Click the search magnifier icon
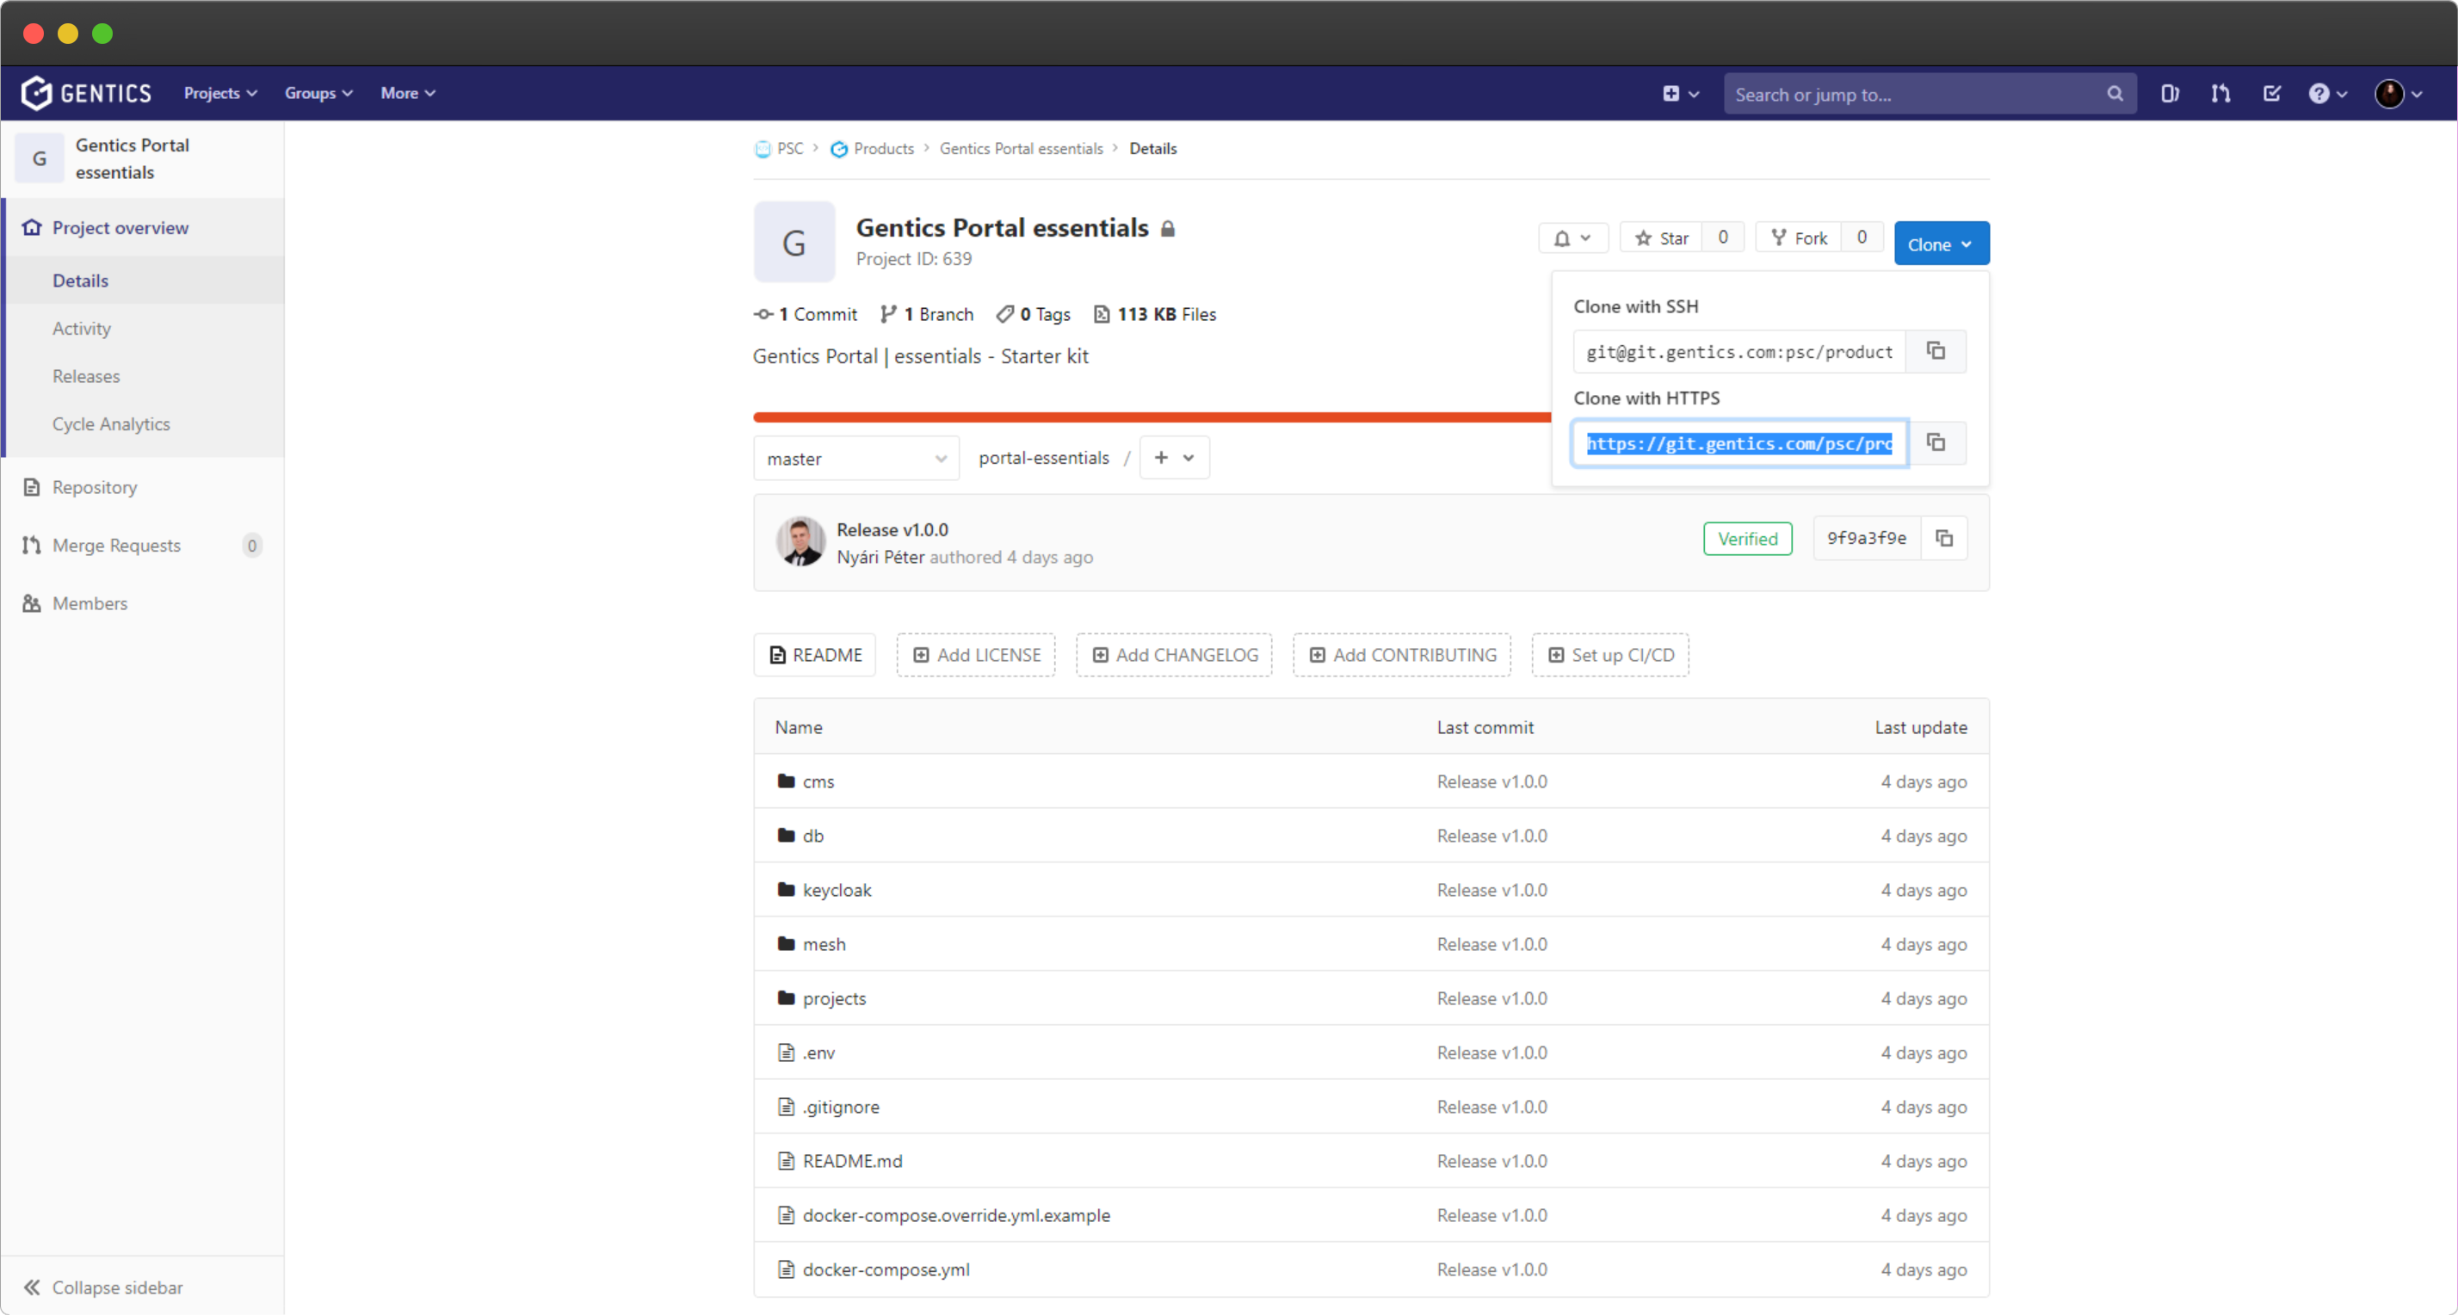 (x=2115, y=94)
